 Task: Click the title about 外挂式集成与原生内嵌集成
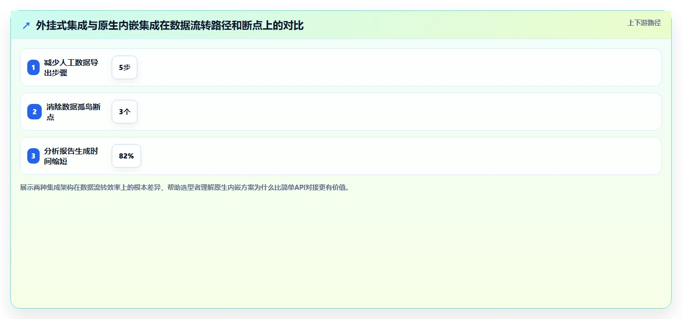click(x=170, y=26)
